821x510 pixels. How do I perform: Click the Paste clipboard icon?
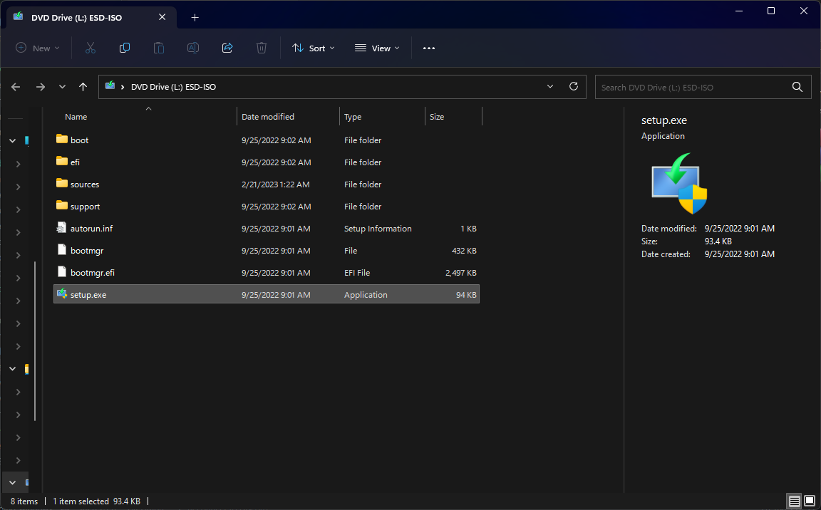[159, 48]
